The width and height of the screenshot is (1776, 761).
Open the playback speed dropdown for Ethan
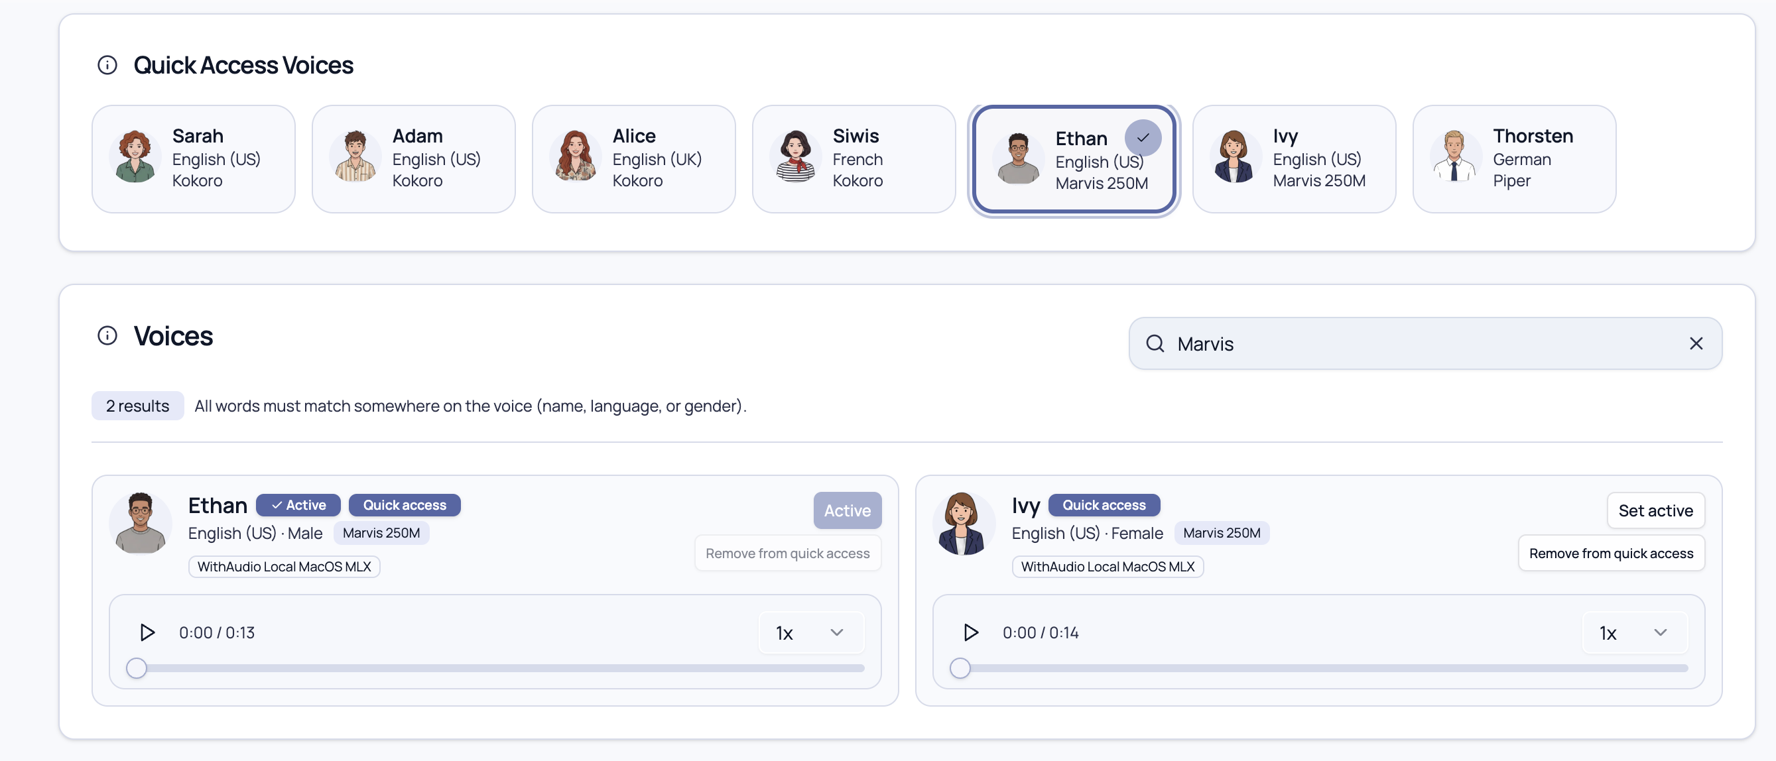point(810,632)
